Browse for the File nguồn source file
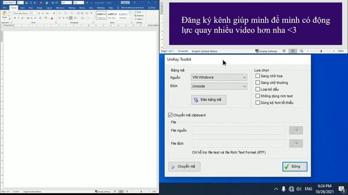The width and height of the screenshot is (348, 195). pyautogui.click(x=296, y=131)
